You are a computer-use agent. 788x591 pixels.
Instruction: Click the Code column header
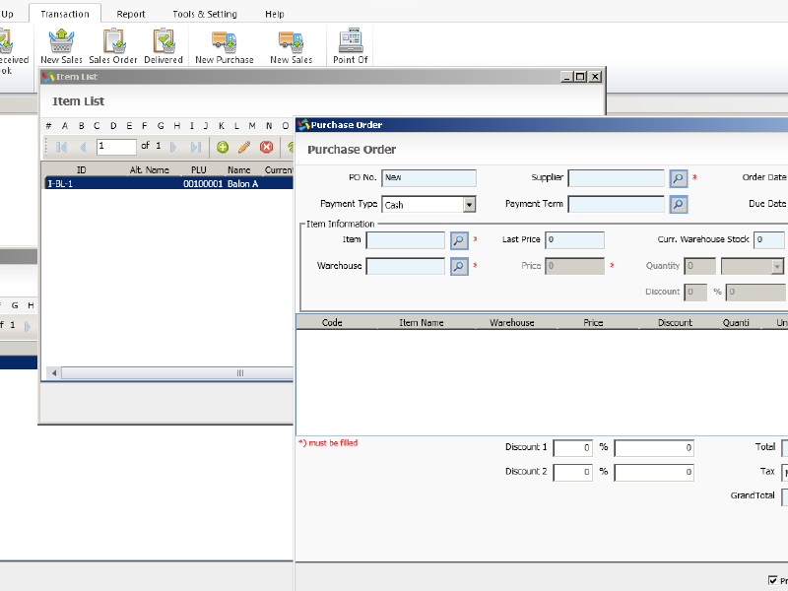[x=332, y=323]
